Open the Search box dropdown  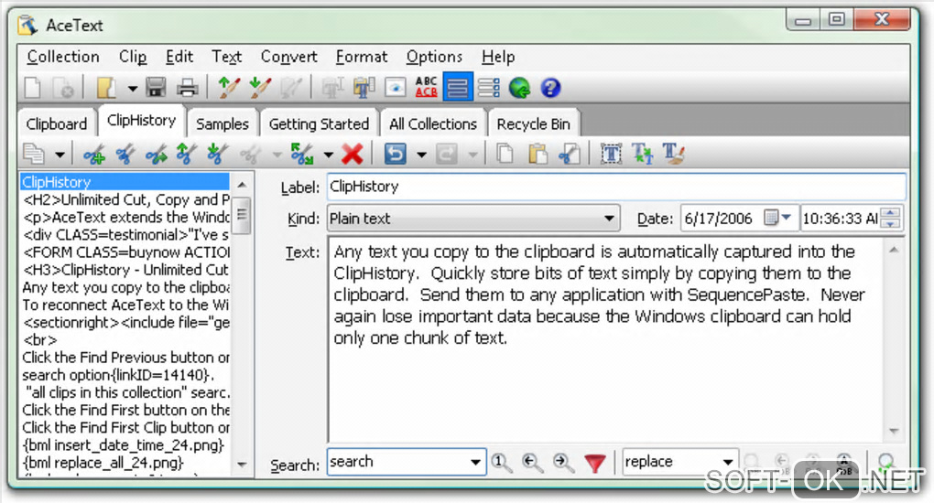474,462
